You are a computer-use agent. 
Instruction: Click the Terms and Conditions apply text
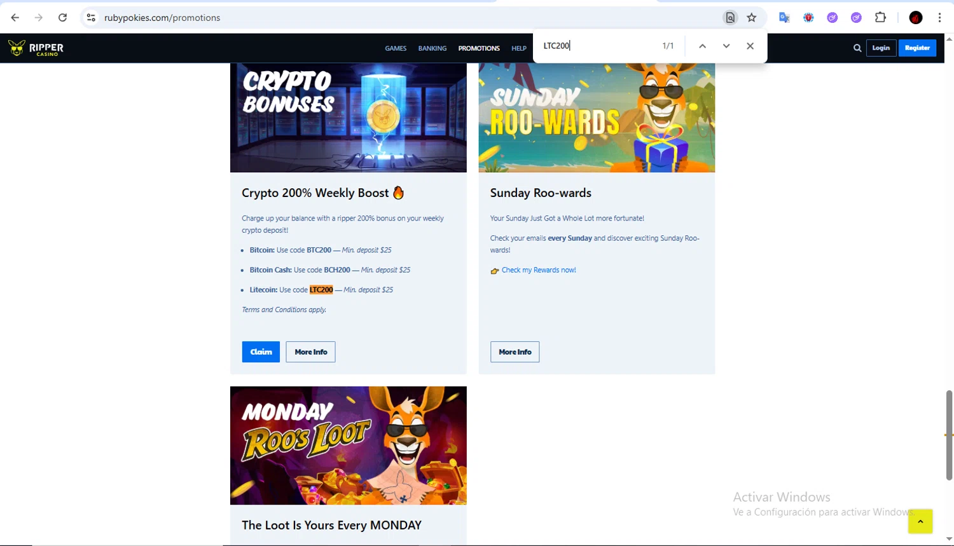point(284,310)
